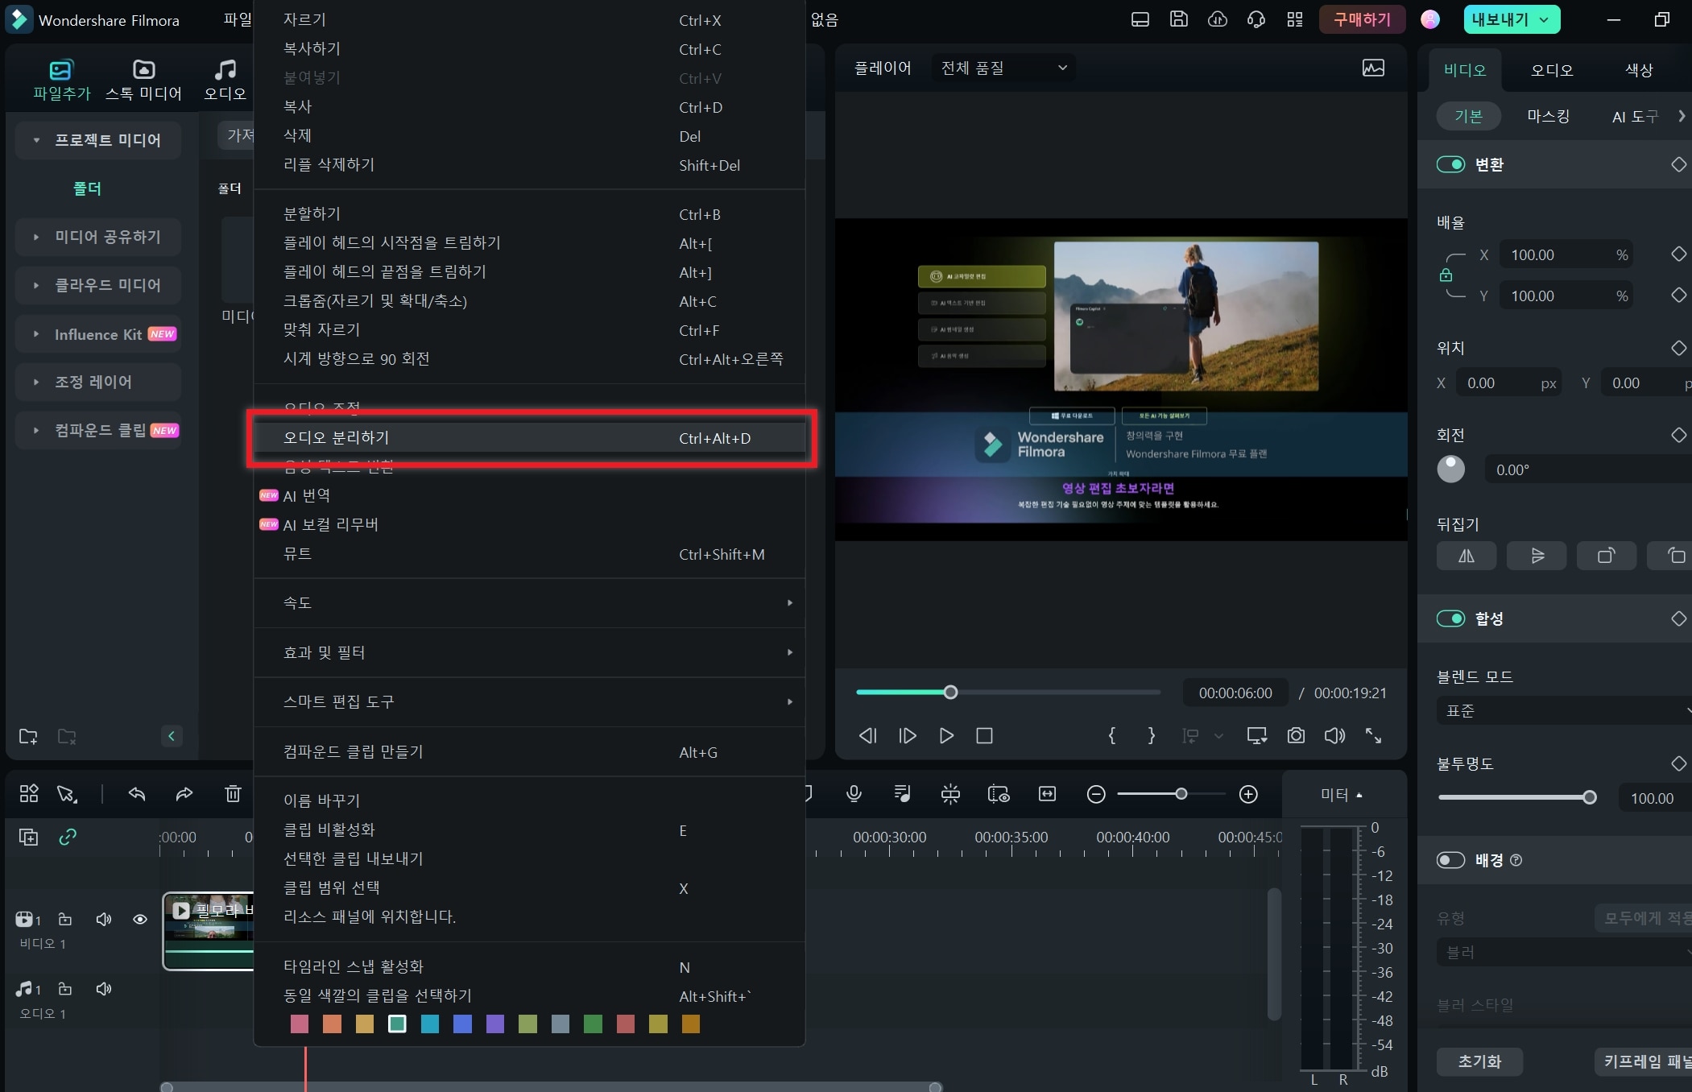Click the mark out brace icon
The height and width of the screenshot is (1092, 1692).
click(x=1151, y=735)
